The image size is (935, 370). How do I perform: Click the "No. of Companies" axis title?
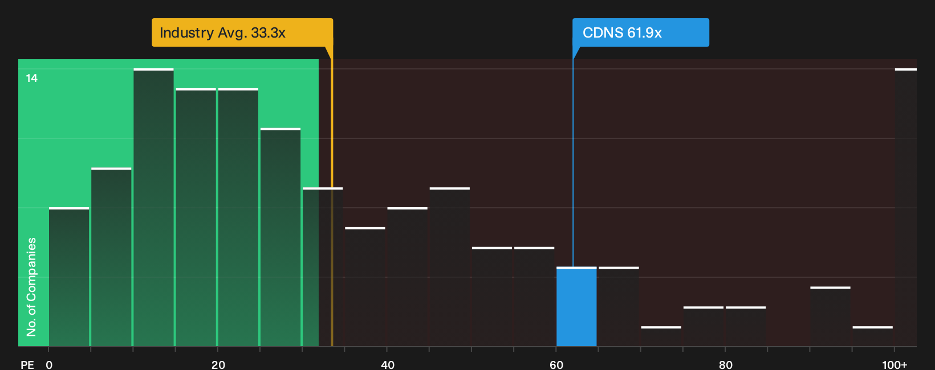click(31, 286)
